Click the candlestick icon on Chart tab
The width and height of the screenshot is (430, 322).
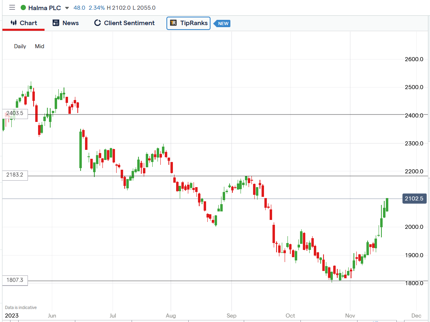13,23
